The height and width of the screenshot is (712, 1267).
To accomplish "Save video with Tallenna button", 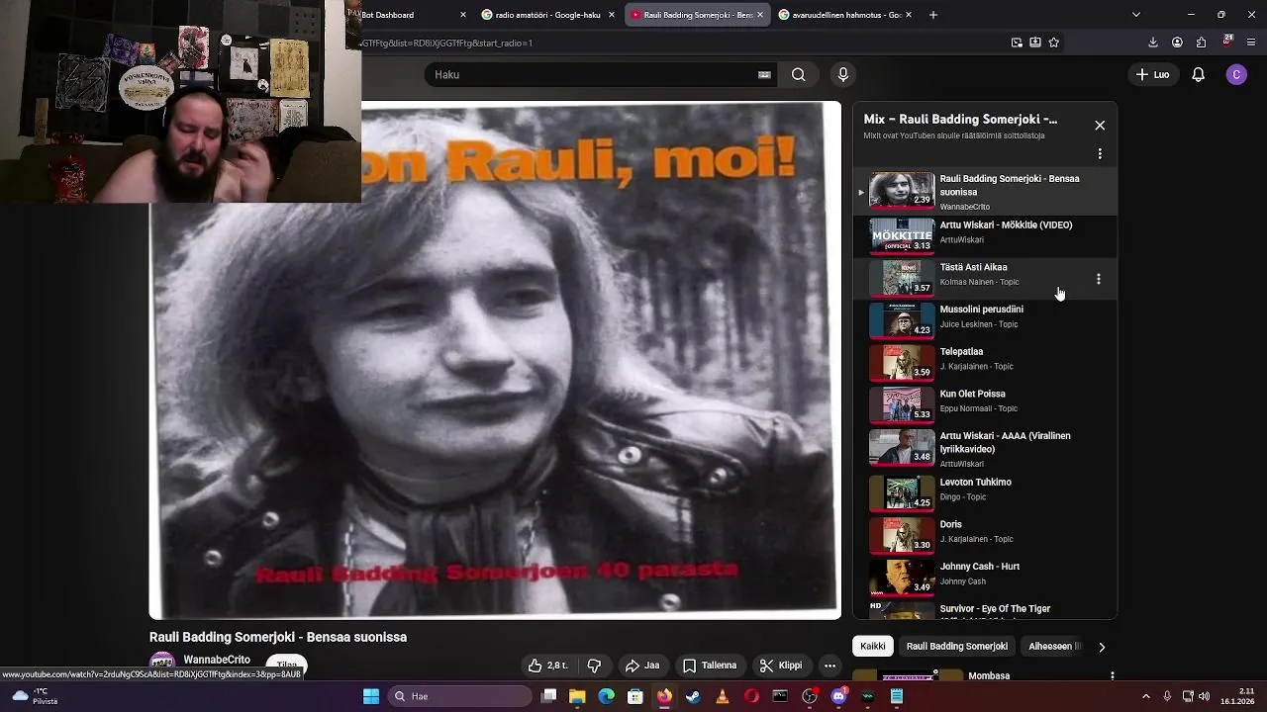I will tap(710, 666).
